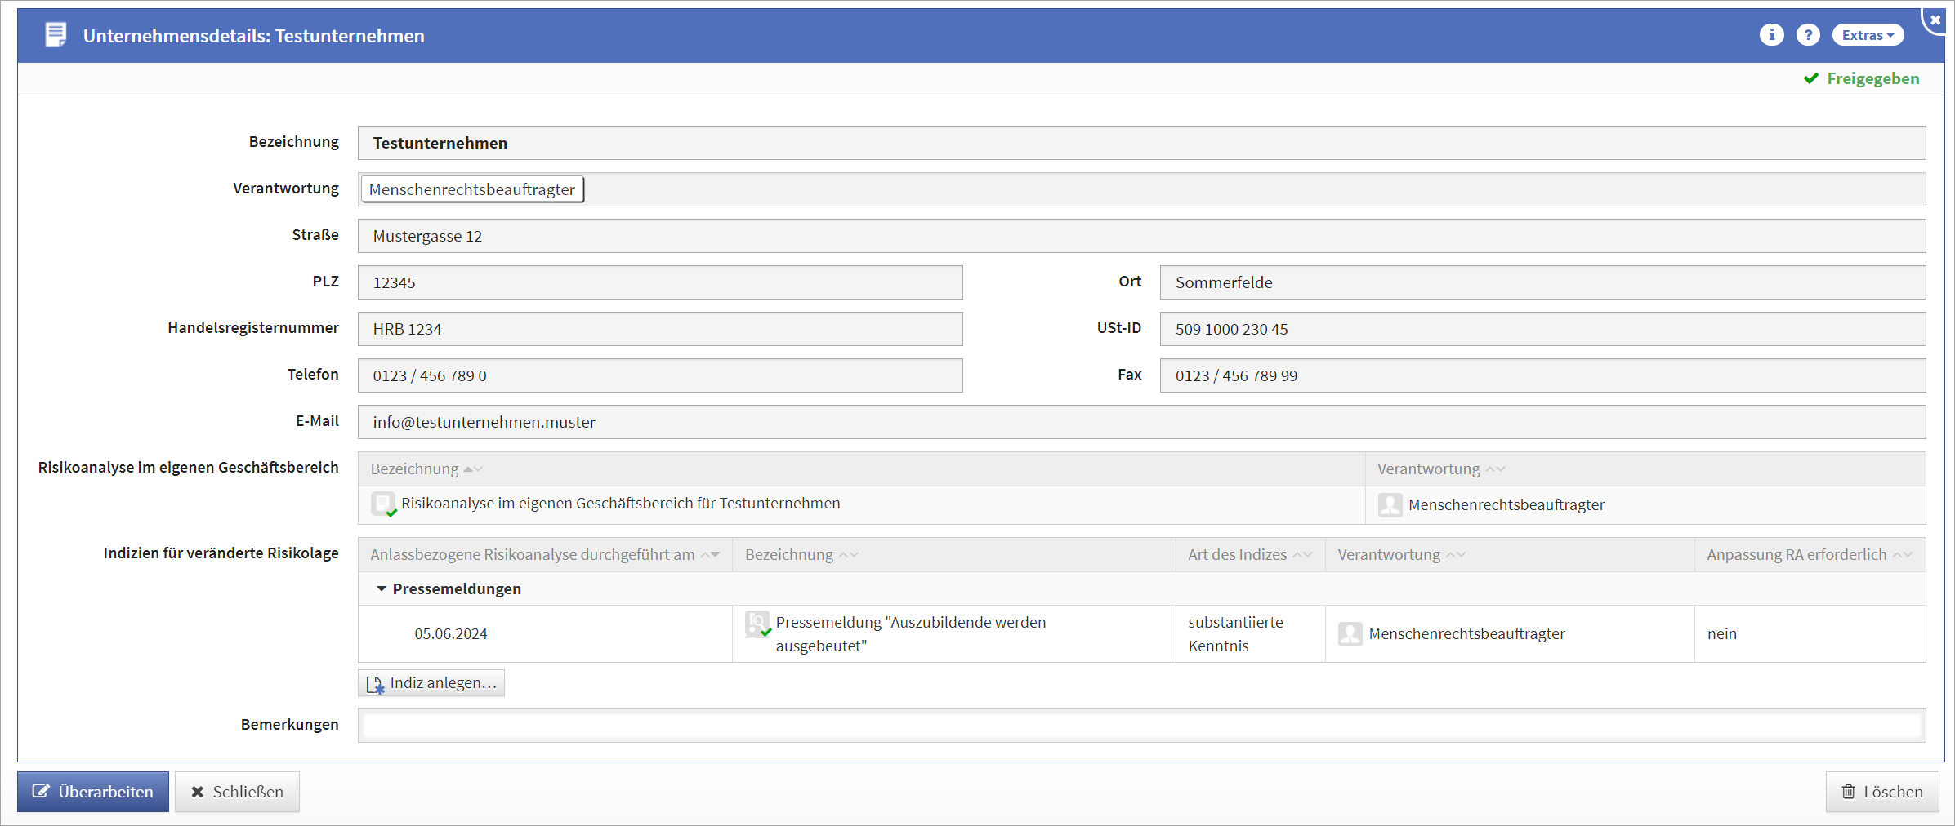Open help via question mark icon

tap(1807, 35)
